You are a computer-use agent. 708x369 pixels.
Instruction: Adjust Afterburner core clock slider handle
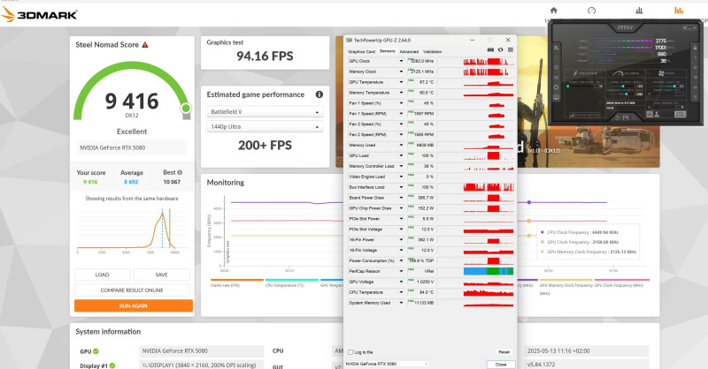tap(623, 86)
